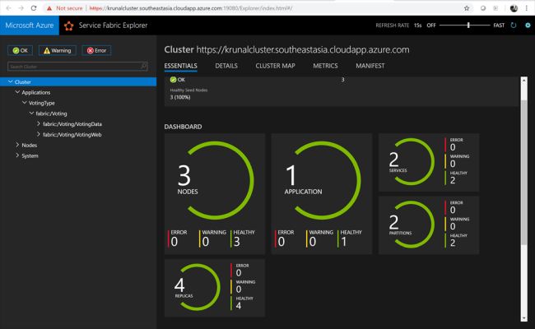This screenshot has height=329, width=535.
Task: Switch to the CLUSTER MAP tab
Action: point(276,66)
